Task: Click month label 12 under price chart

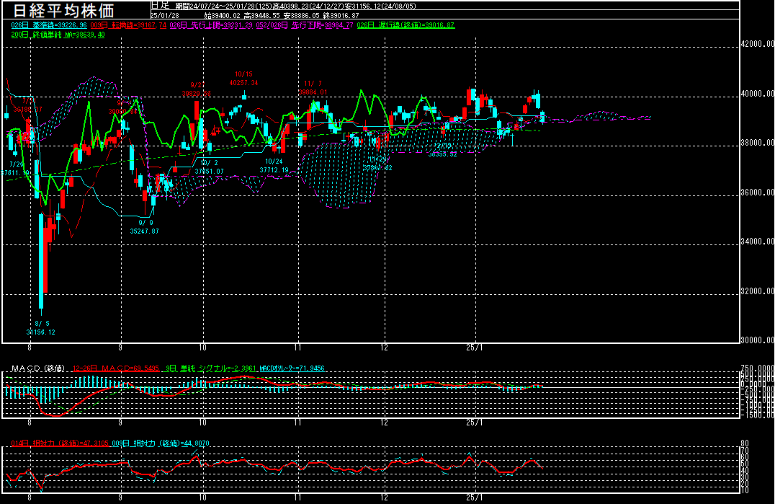Action: [385, 348]
